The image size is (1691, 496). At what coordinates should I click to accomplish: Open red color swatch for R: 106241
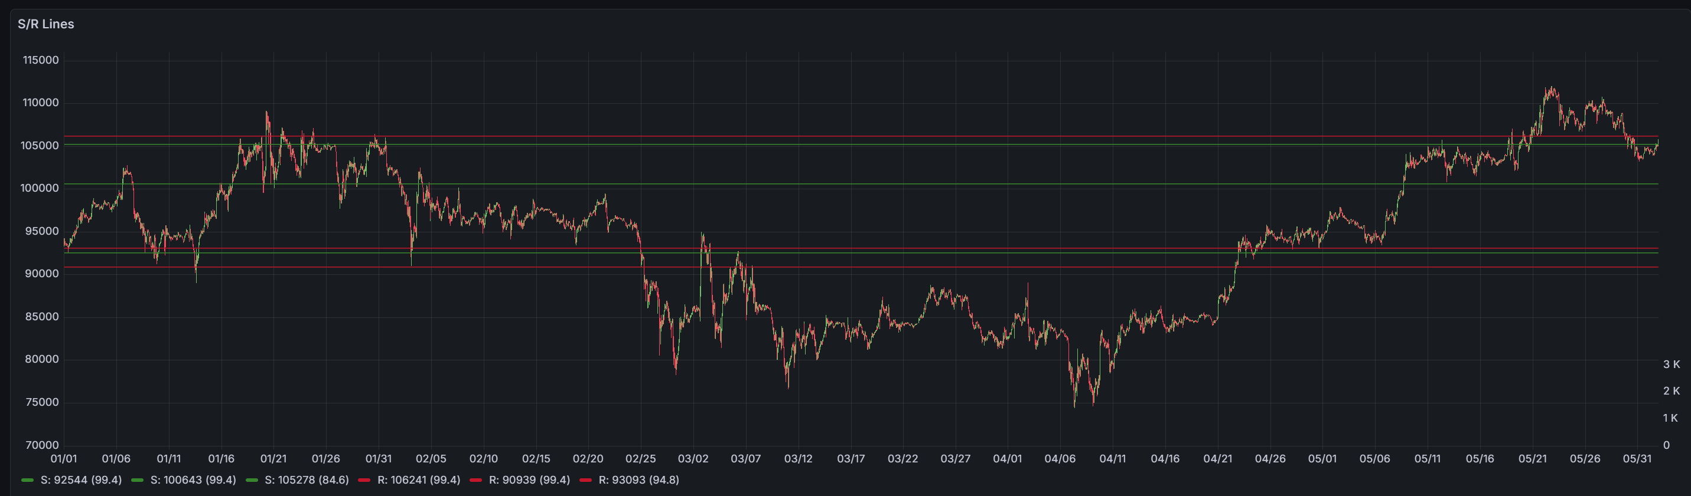point(364,480)
